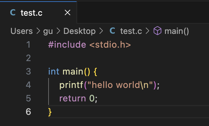This screenshot has width=209, height=126.
Task: Open the gu breadcrumb segment
Action: (48, 31)
